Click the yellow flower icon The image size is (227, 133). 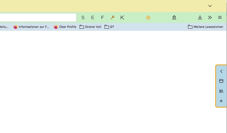click(148, 17)
